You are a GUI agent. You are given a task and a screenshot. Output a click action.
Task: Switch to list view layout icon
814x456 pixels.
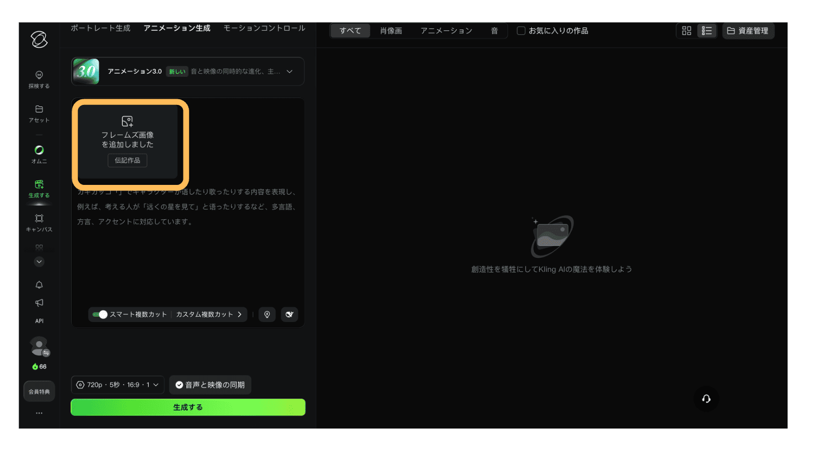(706, 31)
